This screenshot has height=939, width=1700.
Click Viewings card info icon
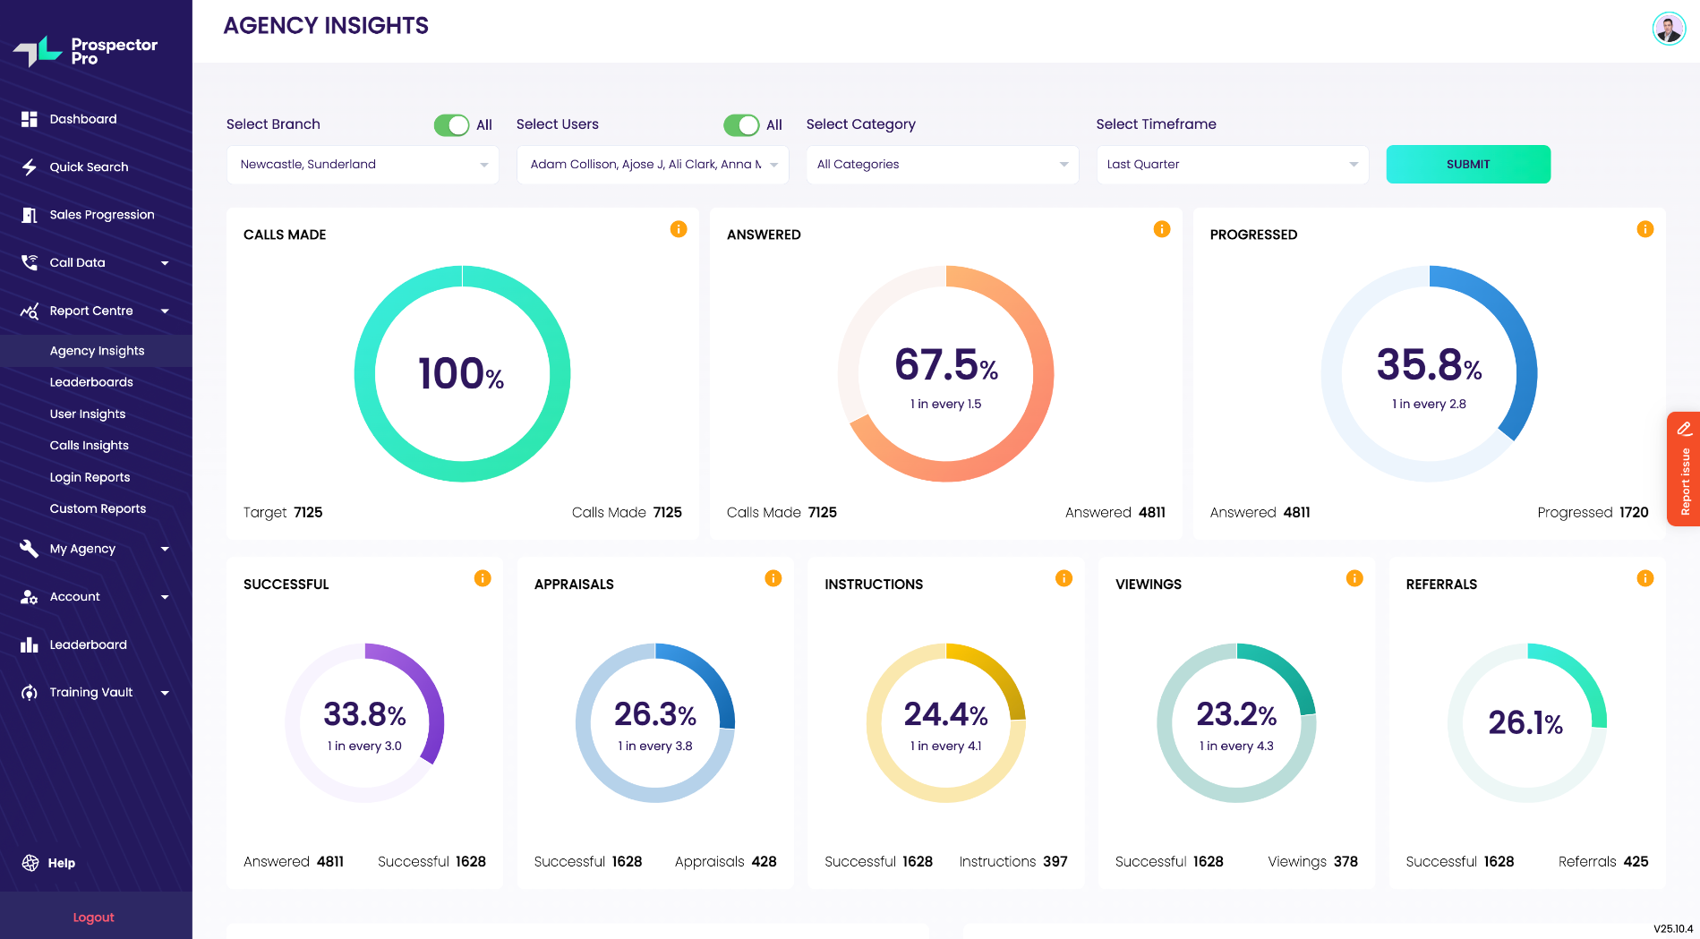pyautogui.click(x=1354, y=578)
